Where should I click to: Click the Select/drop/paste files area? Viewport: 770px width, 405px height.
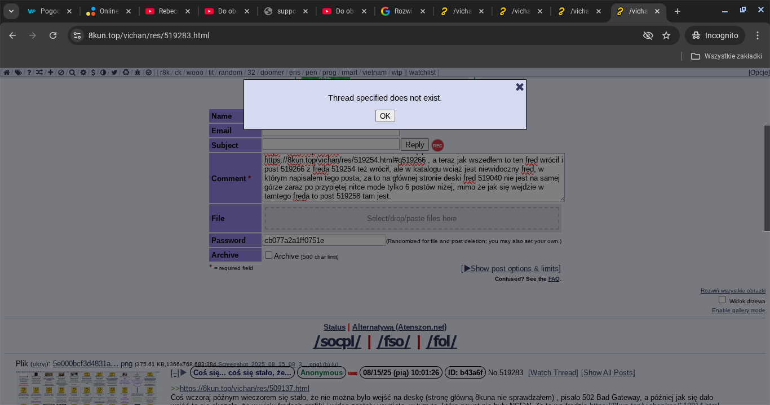(x=412, y=218)
